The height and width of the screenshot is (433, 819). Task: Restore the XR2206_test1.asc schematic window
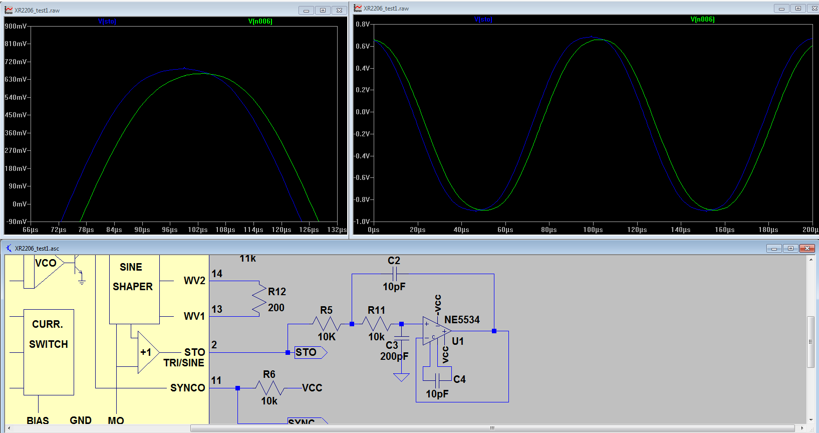tap(790, 248)
